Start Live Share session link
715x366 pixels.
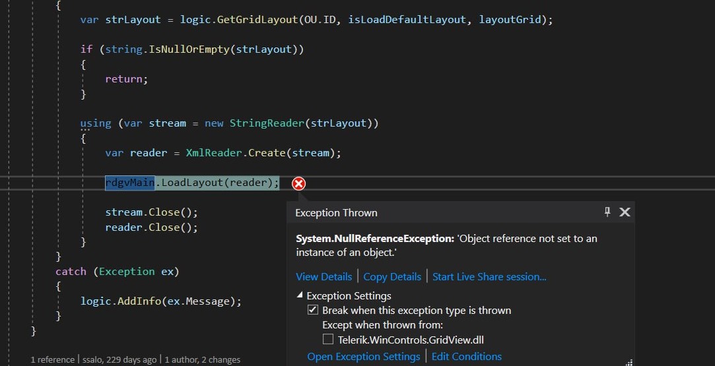coord(489,277)
